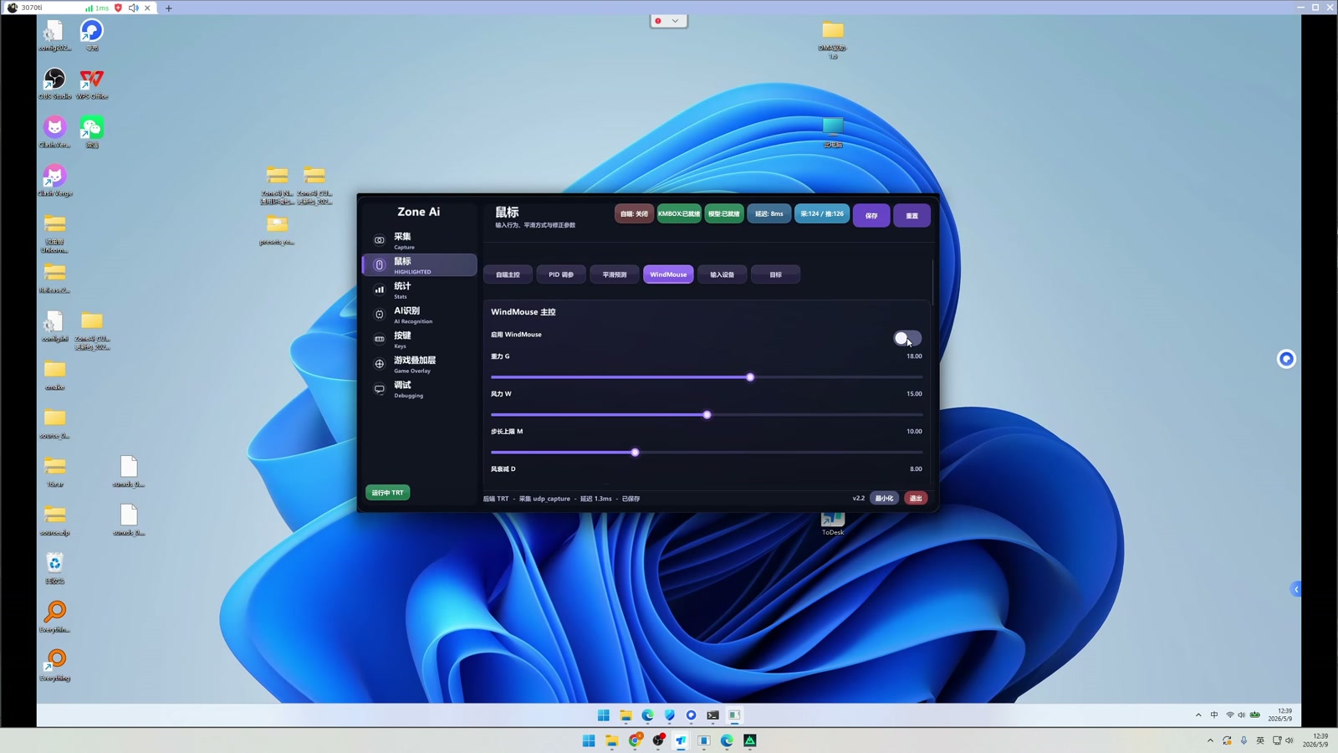
Task: Click the green 运行中 TRT button
Action: 387,493
